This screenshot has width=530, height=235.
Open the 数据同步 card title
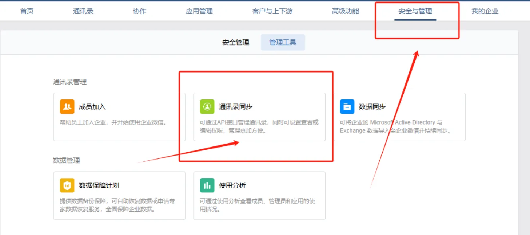coord(372,107)
